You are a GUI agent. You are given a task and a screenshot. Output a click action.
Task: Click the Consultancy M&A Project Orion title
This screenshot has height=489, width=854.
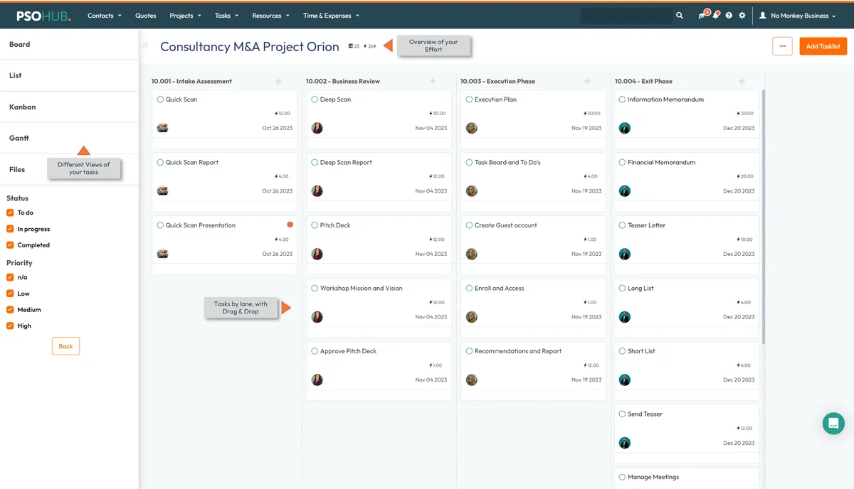tap(250, 46)
